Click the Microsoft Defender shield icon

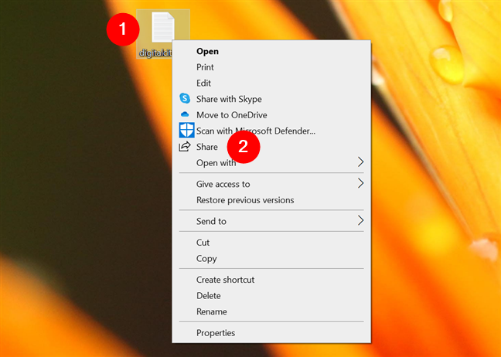click(x=186, y=131)
